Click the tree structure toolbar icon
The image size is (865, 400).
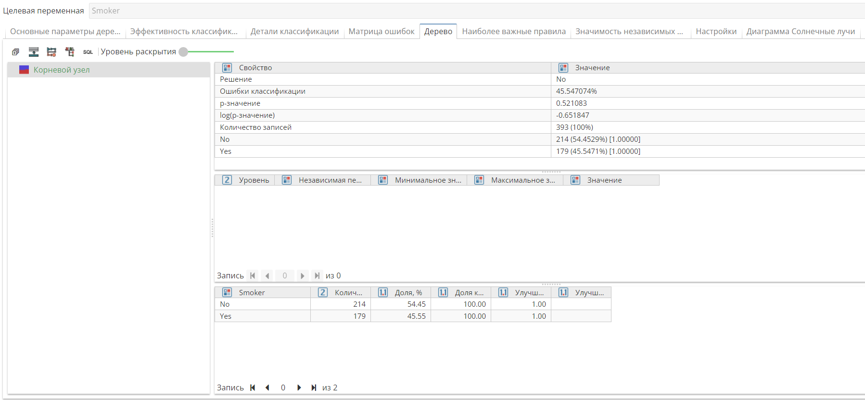tap(70, 52)
